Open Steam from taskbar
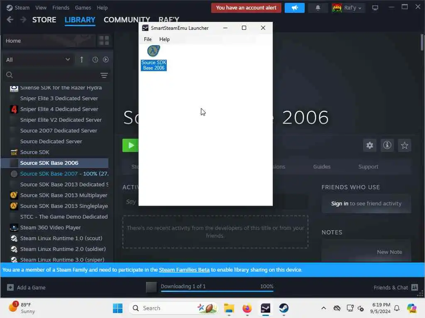The height and width of the screenshot is (318, 425). [284, 308]
